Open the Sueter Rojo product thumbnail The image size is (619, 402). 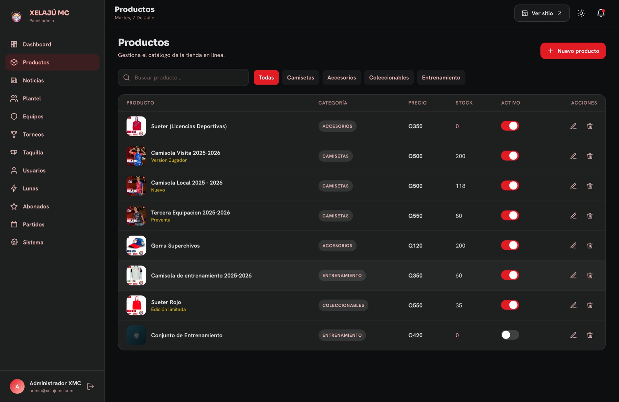[136, 305]
